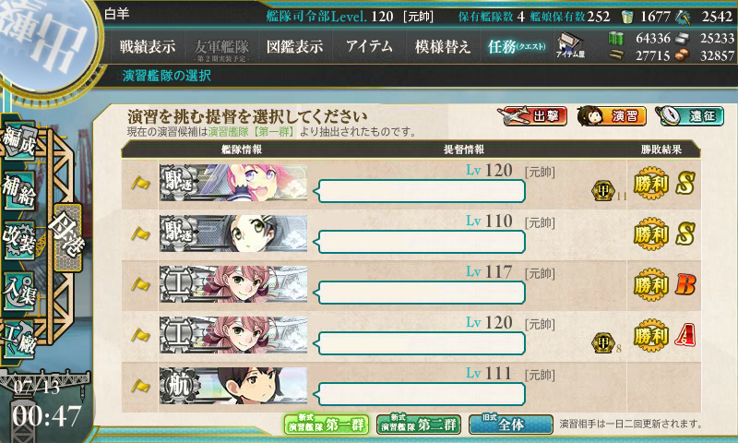The image size is (738, 443).
Task: Return to 母港 home port button
Action: (x=67, y=238)
